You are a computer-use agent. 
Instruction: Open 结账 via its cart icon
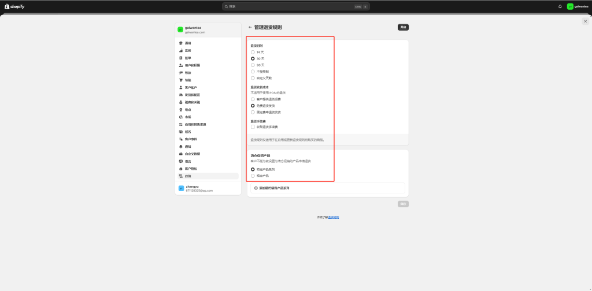click(181, 80)
